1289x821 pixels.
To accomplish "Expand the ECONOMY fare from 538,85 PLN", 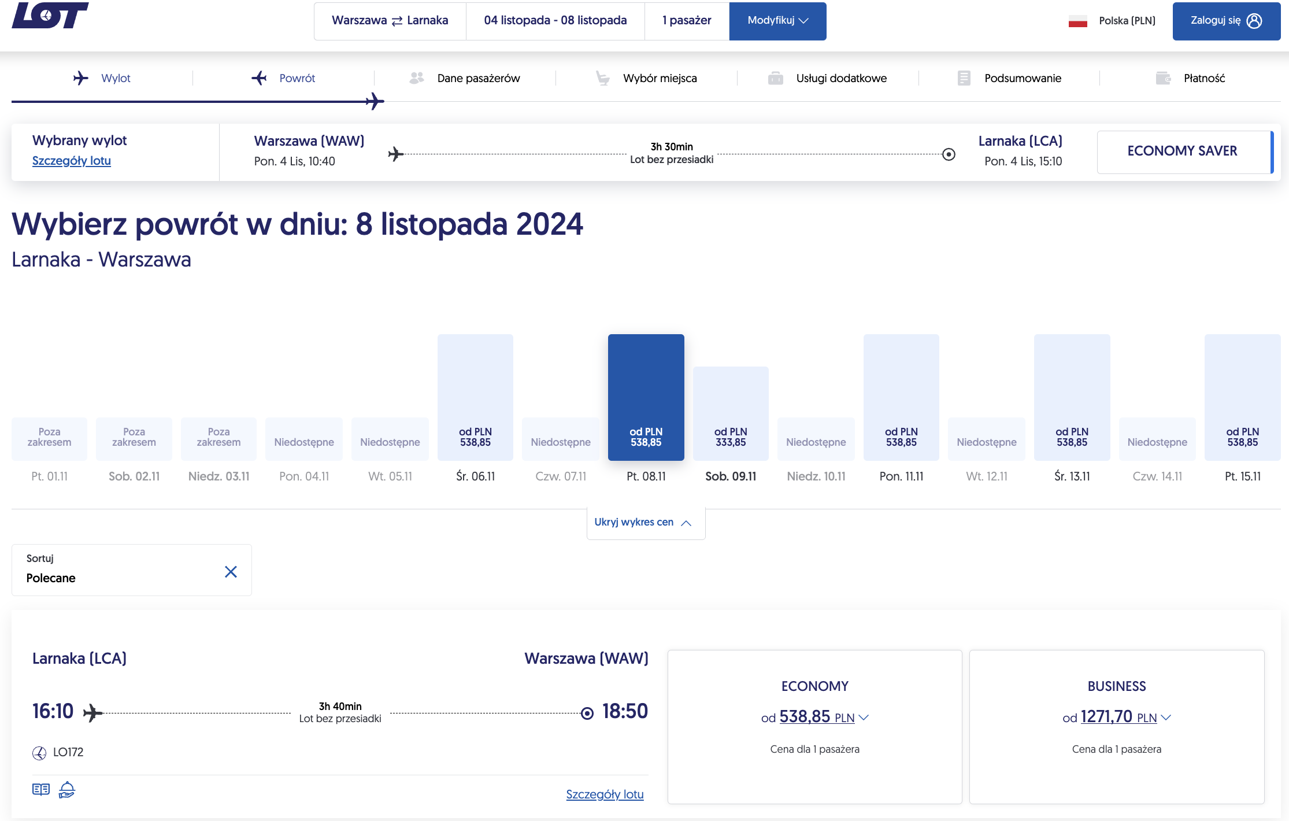I will (815, 717).
